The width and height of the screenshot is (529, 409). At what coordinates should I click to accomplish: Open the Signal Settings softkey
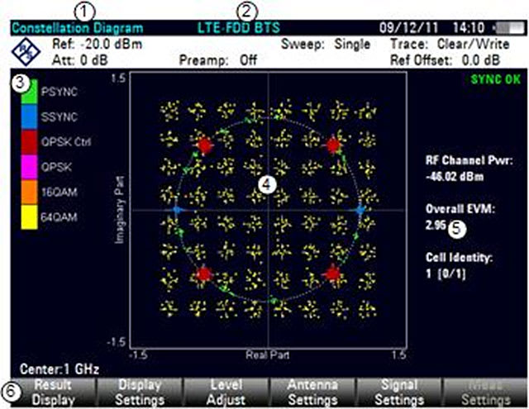399,392
